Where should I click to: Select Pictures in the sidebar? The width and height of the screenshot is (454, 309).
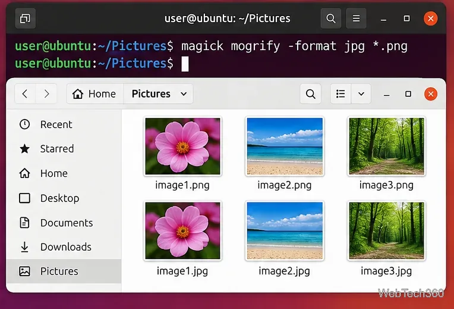pyautogui.click(x=64, y=271)
